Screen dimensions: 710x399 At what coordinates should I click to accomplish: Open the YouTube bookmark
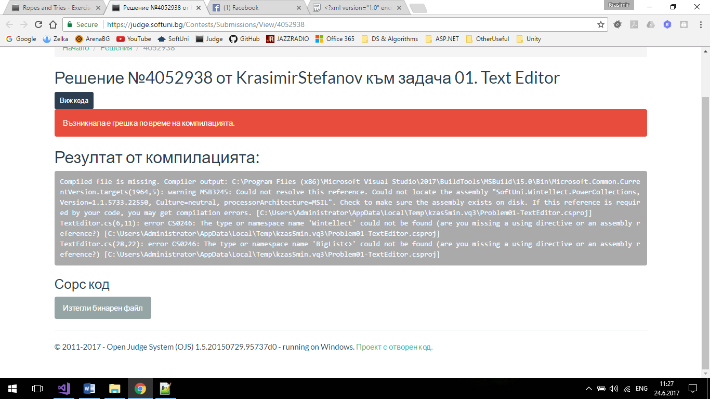(134, 39)
